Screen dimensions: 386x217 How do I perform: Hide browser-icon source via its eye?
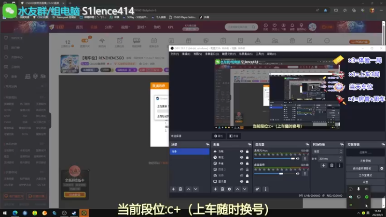(242, 157)
